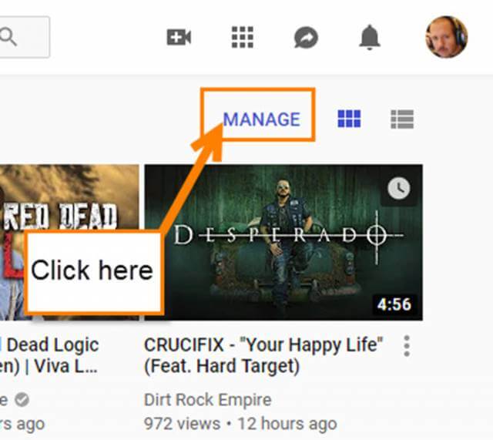Open three-dot menu for CRUCIFIX video
This screenshot has width=493, height=440.
[407, 346]
